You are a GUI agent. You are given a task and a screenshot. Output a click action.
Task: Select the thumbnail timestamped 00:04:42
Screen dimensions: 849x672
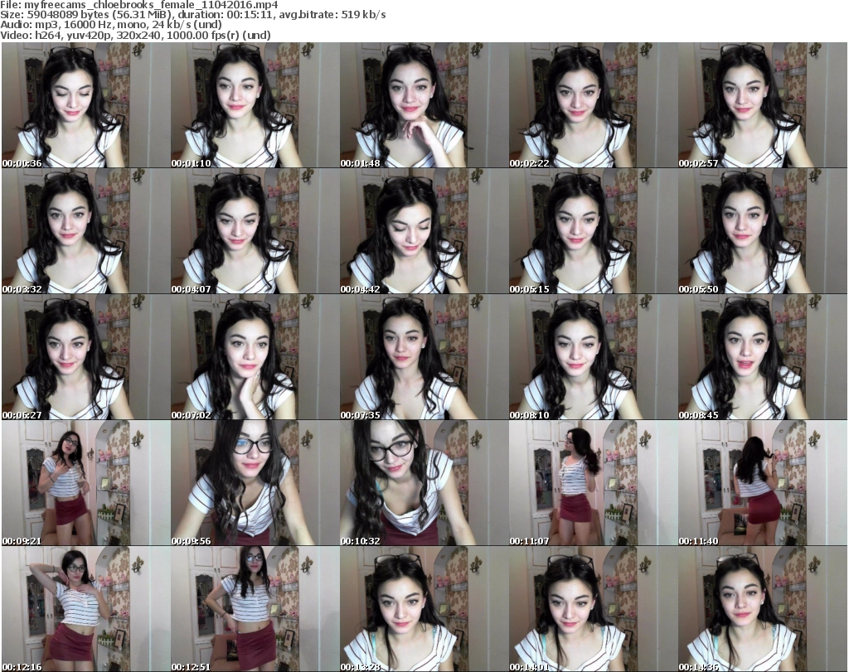[x=424, y=232]
